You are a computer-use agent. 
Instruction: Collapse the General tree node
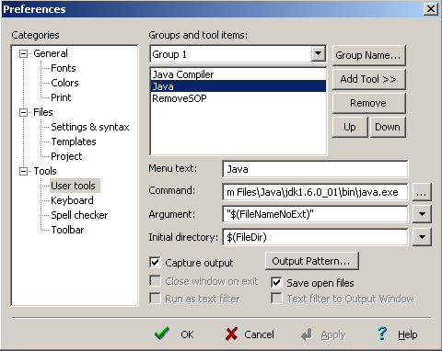pyautogui.click(x=23, y=54)
